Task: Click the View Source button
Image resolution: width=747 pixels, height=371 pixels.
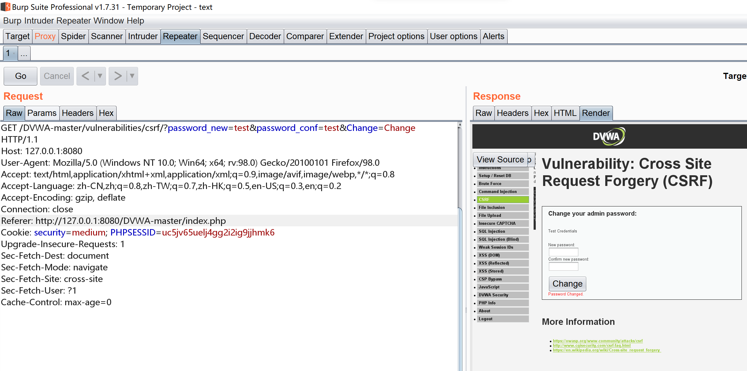Action: (500, 159)
